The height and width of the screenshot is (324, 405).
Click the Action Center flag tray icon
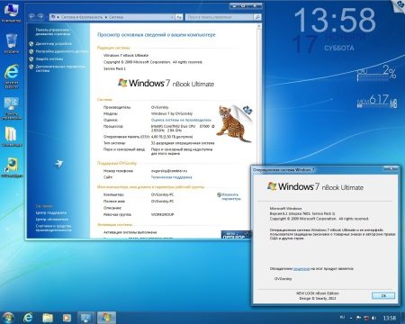[358, 318]
